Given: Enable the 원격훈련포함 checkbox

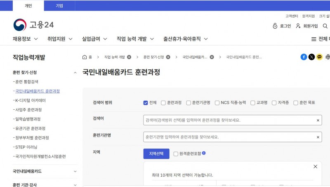Looking at the screenshot, I should (176, 154).
